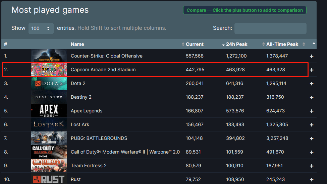Sort by 24h Peak column

236,44
